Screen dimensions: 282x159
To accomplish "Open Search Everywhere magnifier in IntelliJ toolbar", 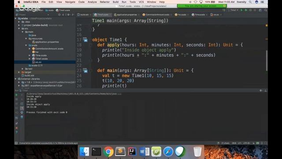I will (266, 10).
